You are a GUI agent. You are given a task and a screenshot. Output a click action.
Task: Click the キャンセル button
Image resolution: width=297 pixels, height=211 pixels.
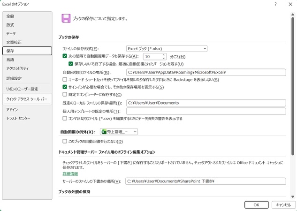[283, 205]
